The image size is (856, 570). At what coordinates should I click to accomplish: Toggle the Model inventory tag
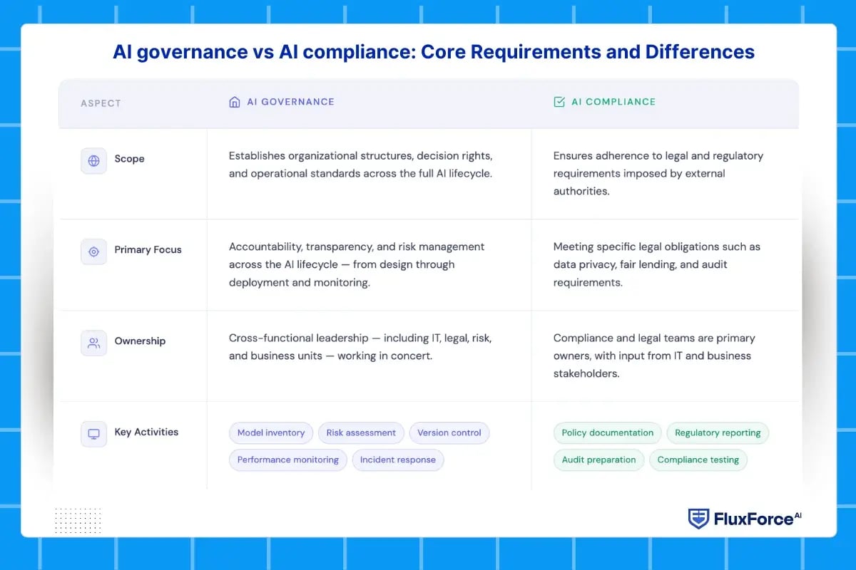coord(271,432)
